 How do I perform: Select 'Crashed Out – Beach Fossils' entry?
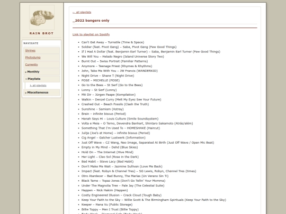pos(115,104)
